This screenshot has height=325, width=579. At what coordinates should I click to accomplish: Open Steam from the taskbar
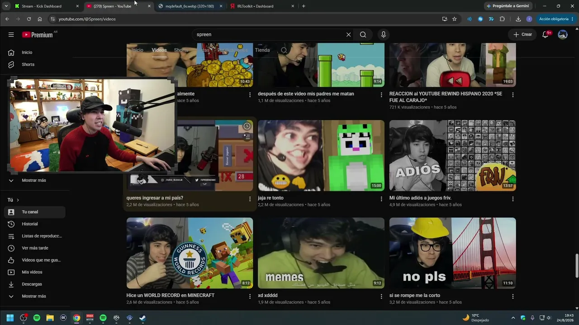tap(142, 318)
